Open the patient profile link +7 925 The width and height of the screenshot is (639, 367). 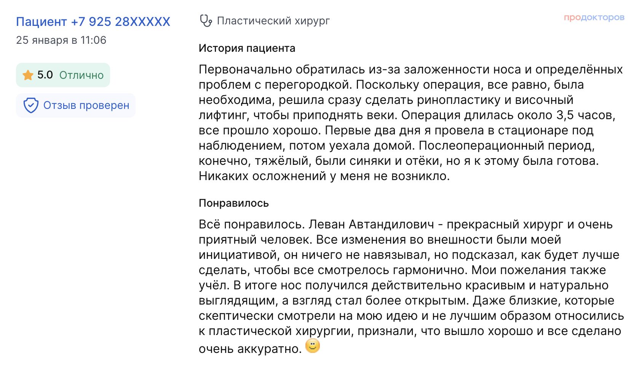click(93, 22)
